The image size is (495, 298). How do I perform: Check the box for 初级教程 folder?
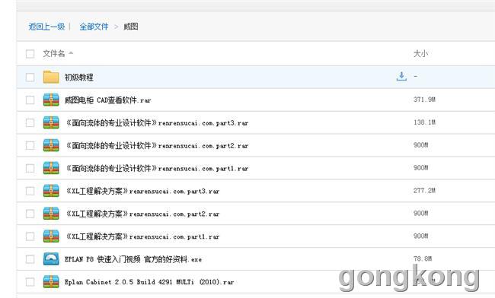coord(30,78)
